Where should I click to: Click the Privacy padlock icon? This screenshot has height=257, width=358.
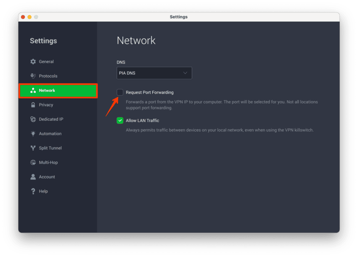(x=33, y=105)
